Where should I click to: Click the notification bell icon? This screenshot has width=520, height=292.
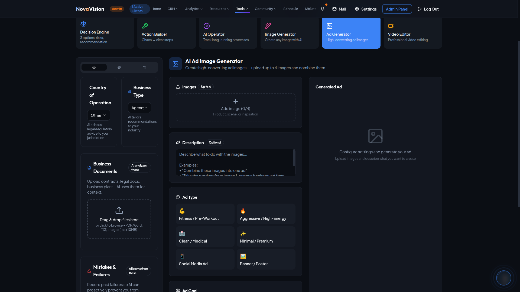(322, 9)
